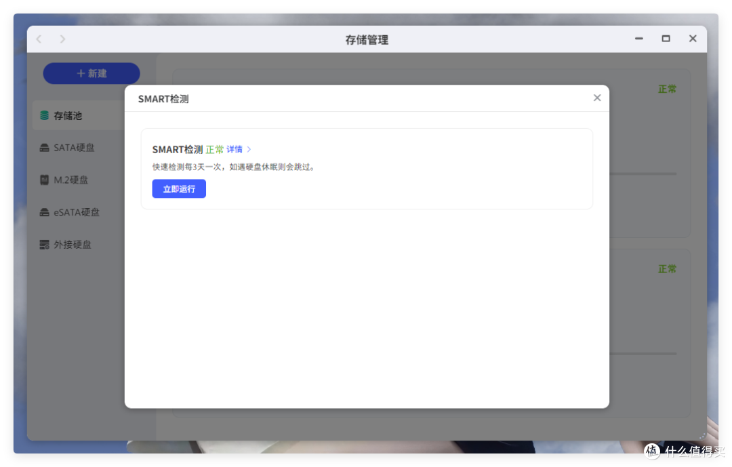This screenshot has width=732, height=467.
Task: Click the chevron arrow next to 详情
Action: tap(249, 149)
